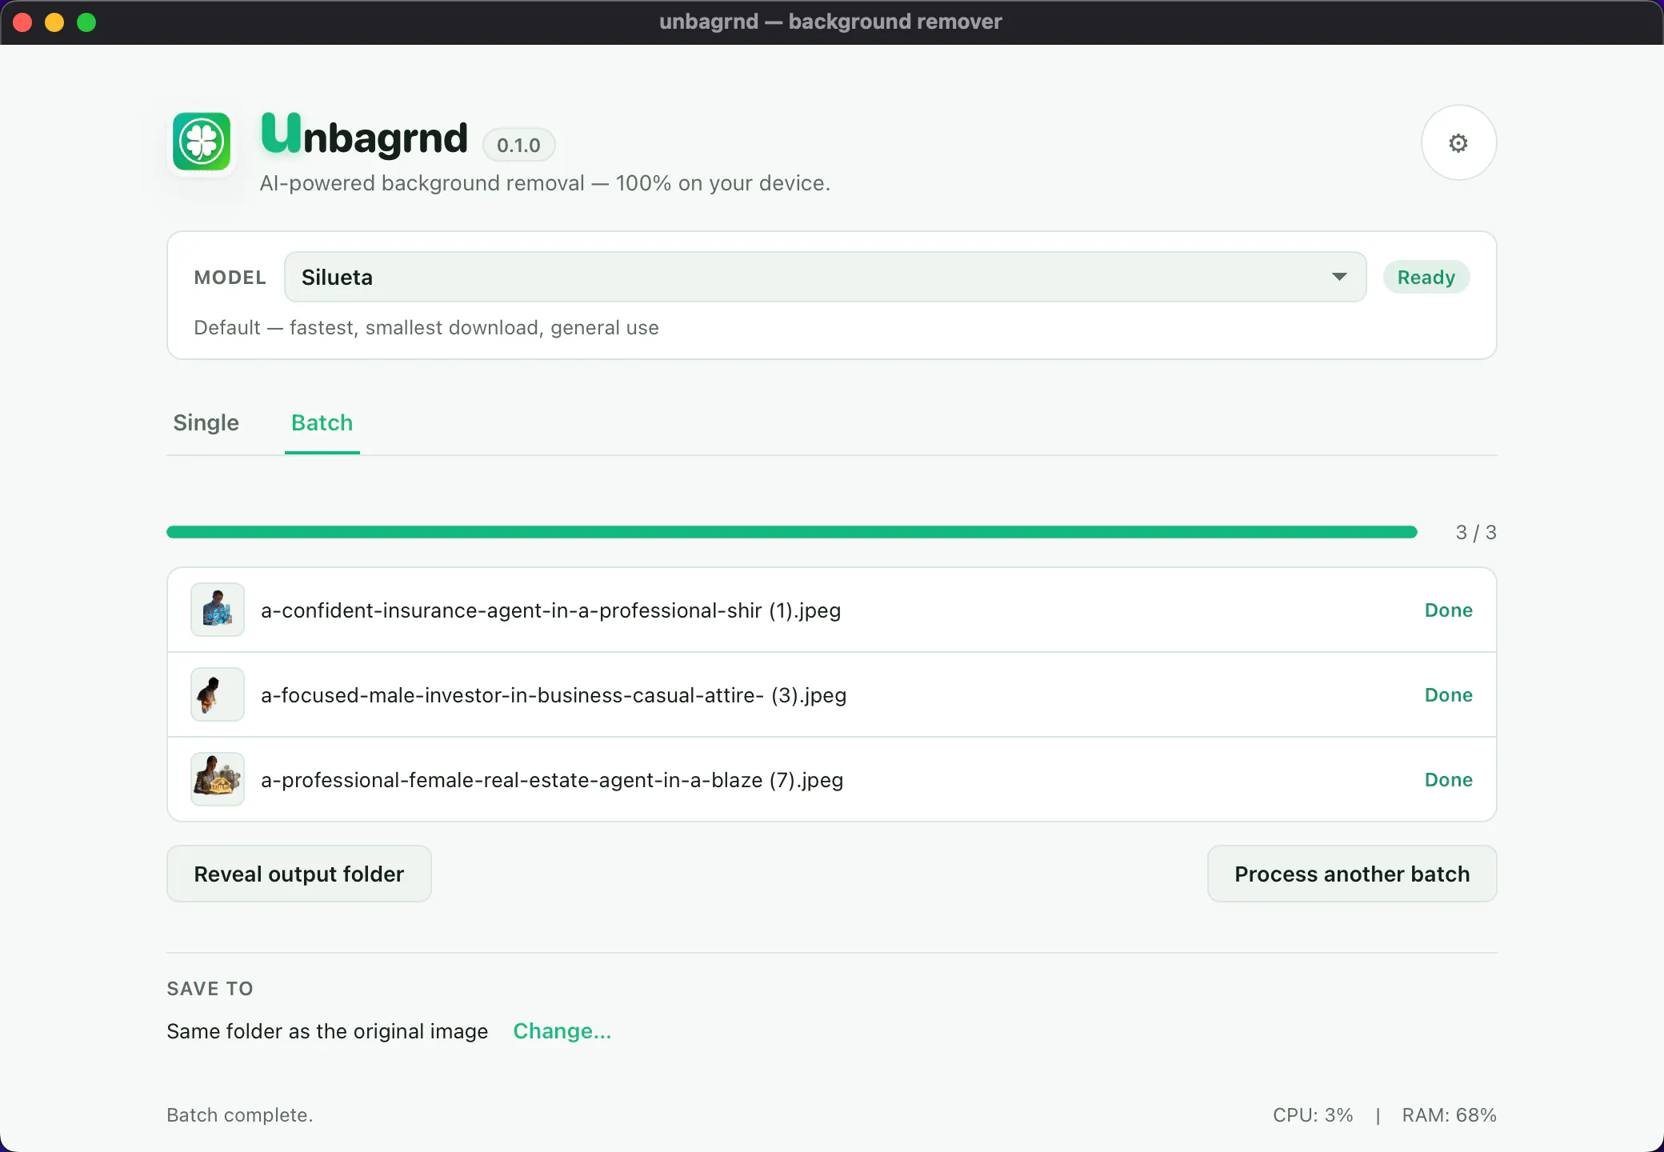Switch to the Single tab

[206, 422]
